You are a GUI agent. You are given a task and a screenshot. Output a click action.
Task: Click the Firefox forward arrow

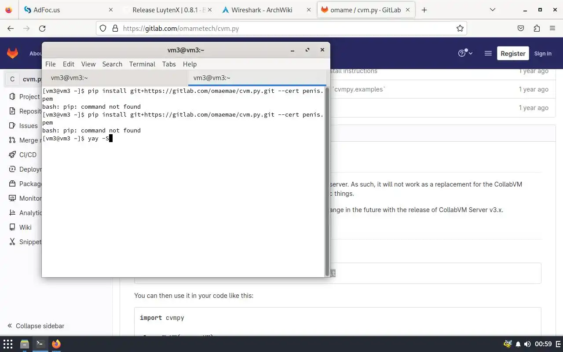point(26,28)
